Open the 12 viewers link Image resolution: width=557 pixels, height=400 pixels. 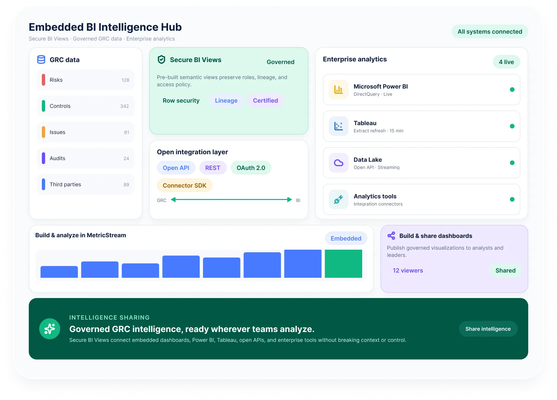(408, 271)
